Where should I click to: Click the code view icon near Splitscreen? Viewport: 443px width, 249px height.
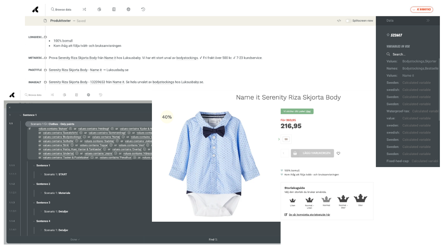pyautogui.click(x=339, y=21)
